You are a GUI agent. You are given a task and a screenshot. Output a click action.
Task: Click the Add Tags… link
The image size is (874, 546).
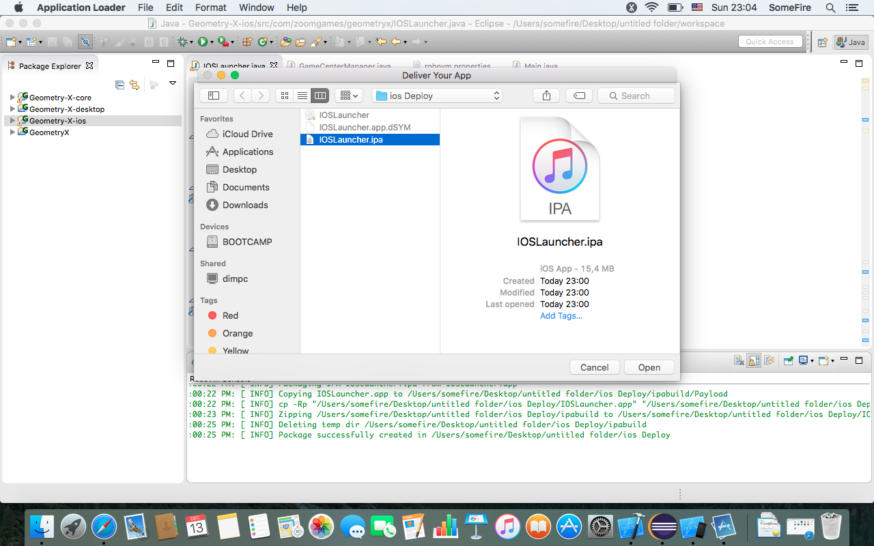[x=561, y=316]
